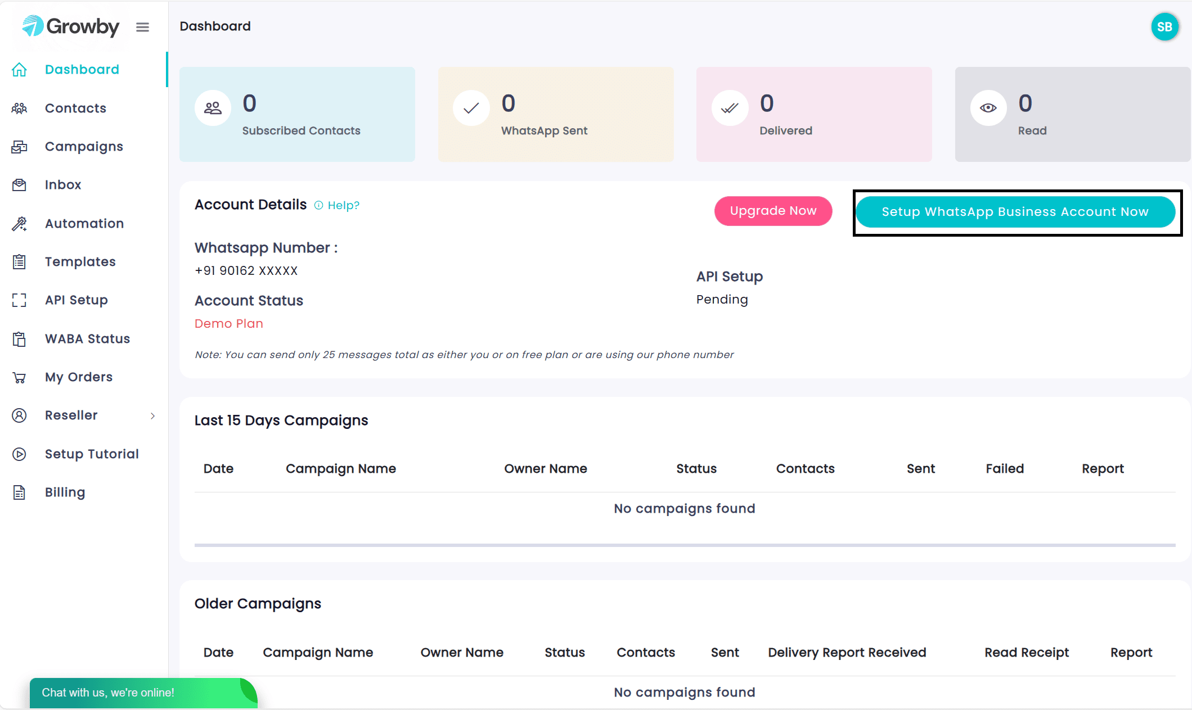
Task: Click the Reseller user icon
Action: pos(19,415)
